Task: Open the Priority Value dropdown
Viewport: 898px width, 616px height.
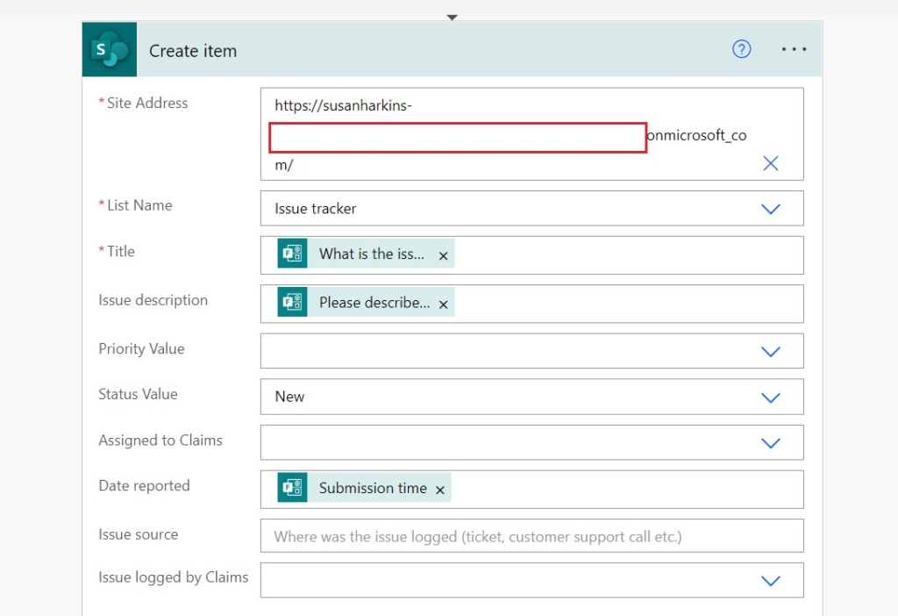Action: (770, 351)
